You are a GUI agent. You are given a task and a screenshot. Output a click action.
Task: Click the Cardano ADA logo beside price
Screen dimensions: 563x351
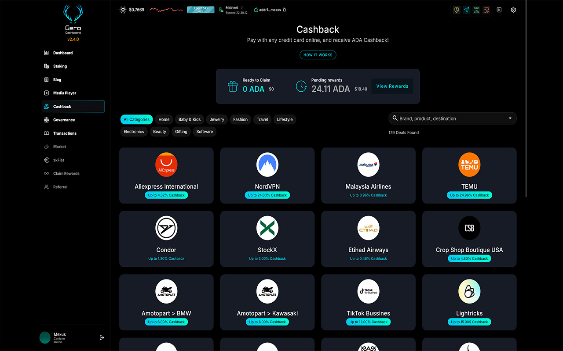123,10
